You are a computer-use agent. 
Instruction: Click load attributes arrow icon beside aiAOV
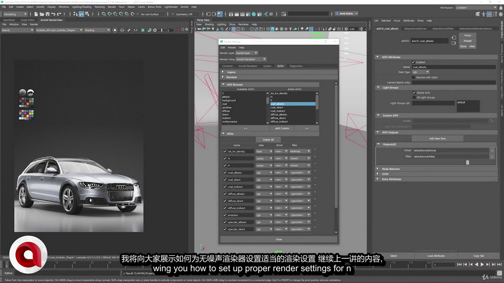click(454, 38)
